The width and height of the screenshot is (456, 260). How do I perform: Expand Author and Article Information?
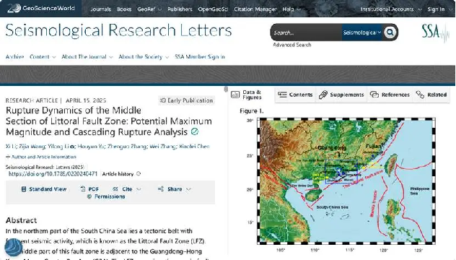[x=40, y=157]
